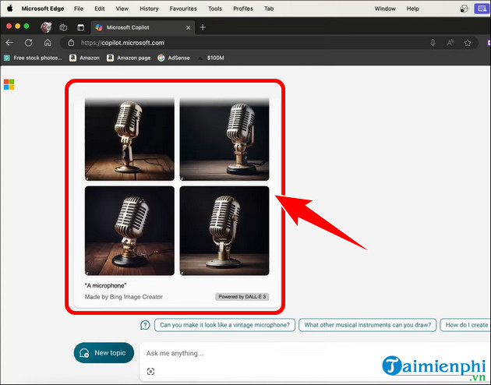Open the Tab menu
This screenshot has width=491, height=385.
tap(269, 9)
